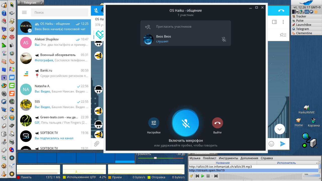This screenshot has height=181, width=322.
Task: Toggle muted mic icon beside Beos Beos
Action: [224, 39]
